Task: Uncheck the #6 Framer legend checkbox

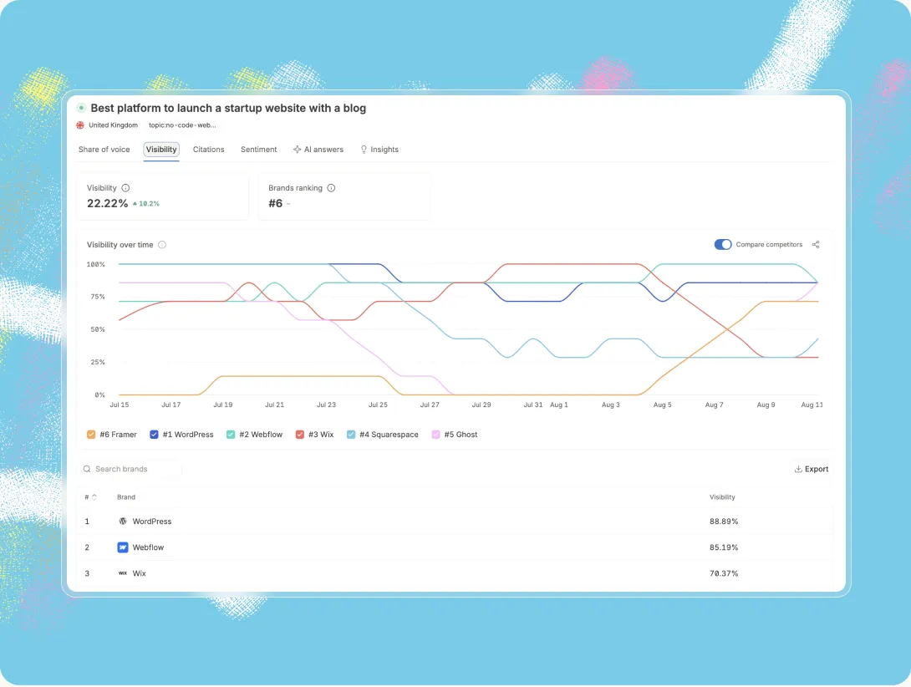Action: pyautogui.click(x=91, y=435)
